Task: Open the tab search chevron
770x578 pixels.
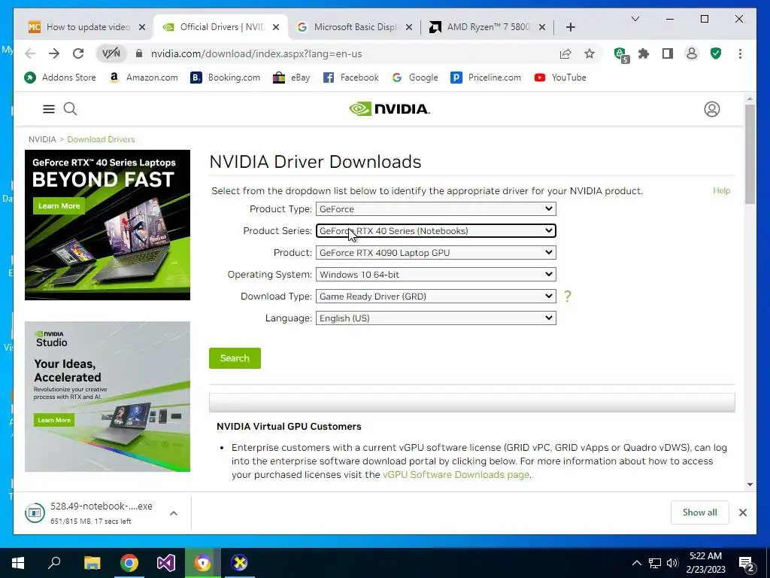Action: click(x=635, y=19)
